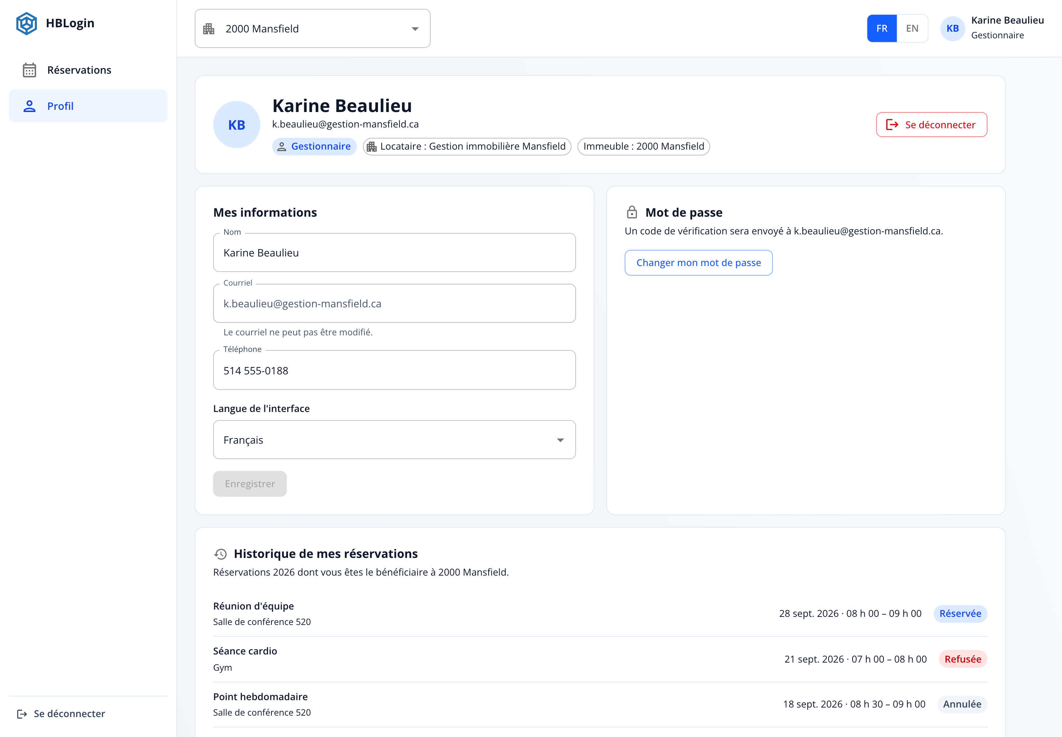Click the k.beaulieu@gestion-mansfield.ca email under the profile name
Image resolution: width=1062 pixels, height=737 pixels.
tap(345, 124)
